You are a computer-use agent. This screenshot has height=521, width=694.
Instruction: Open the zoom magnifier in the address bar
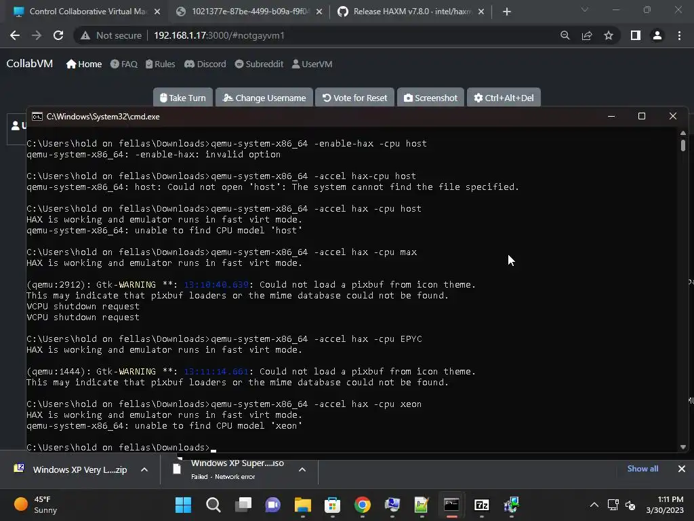565,35
